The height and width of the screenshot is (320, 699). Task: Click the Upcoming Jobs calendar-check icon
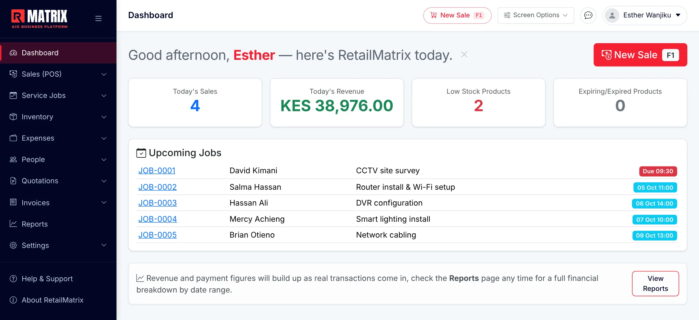[x=141, y=153]
